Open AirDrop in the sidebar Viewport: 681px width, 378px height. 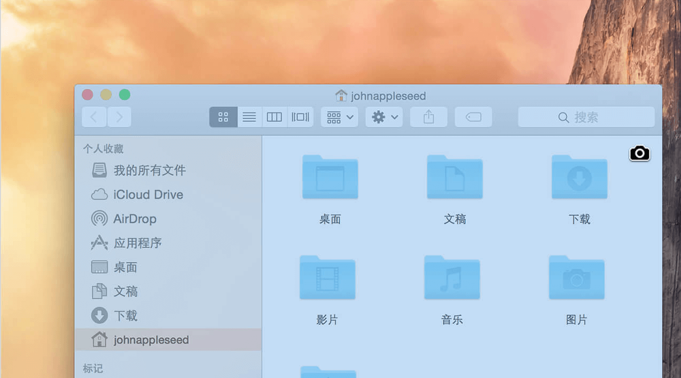135,219
